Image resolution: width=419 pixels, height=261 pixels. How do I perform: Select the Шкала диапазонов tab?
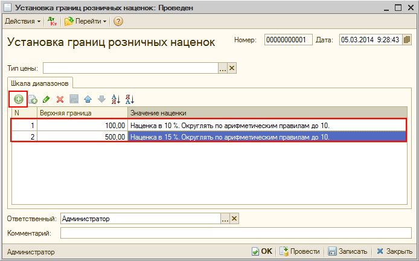pyautogui.click(x=39, y=82)
